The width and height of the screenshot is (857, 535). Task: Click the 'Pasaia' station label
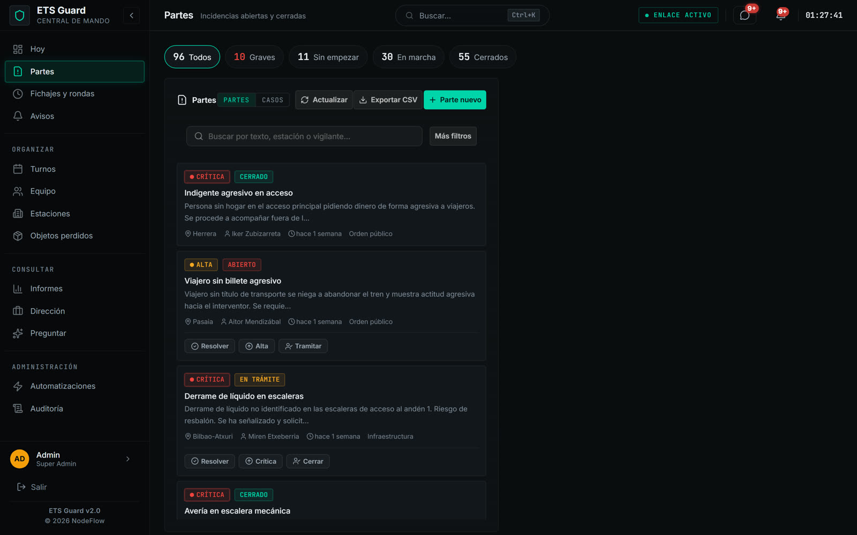pos(202,322)
